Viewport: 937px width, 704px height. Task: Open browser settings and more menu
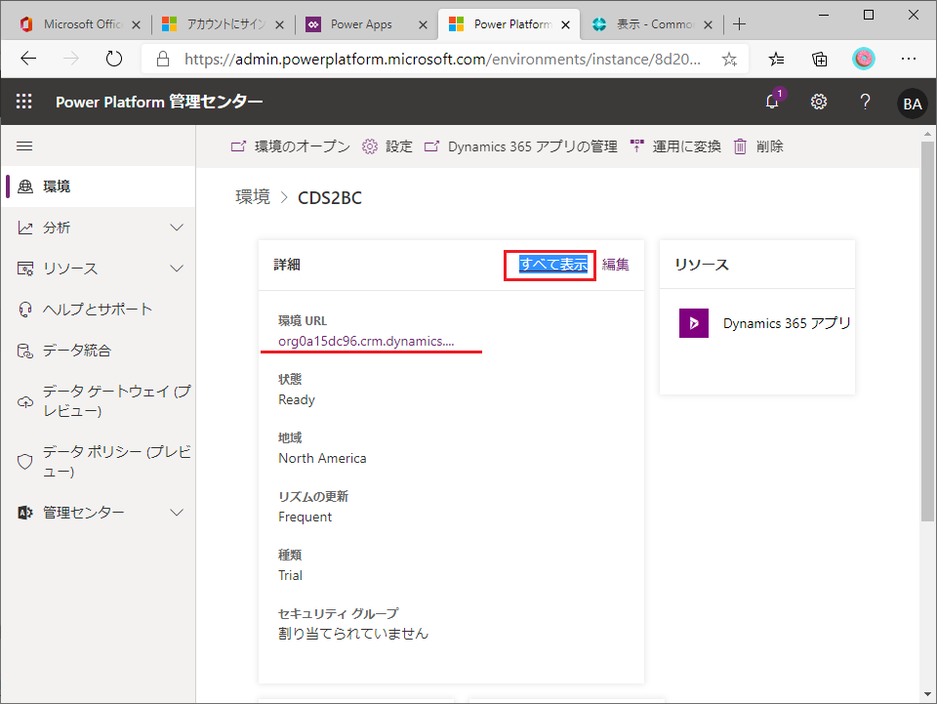coord(909,59)
